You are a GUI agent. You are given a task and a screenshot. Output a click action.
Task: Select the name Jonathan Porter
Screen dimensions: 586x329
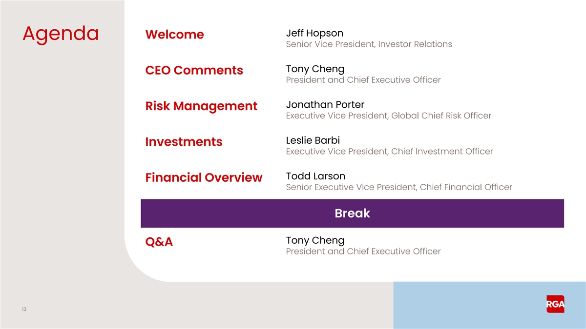tap(325, 104)
